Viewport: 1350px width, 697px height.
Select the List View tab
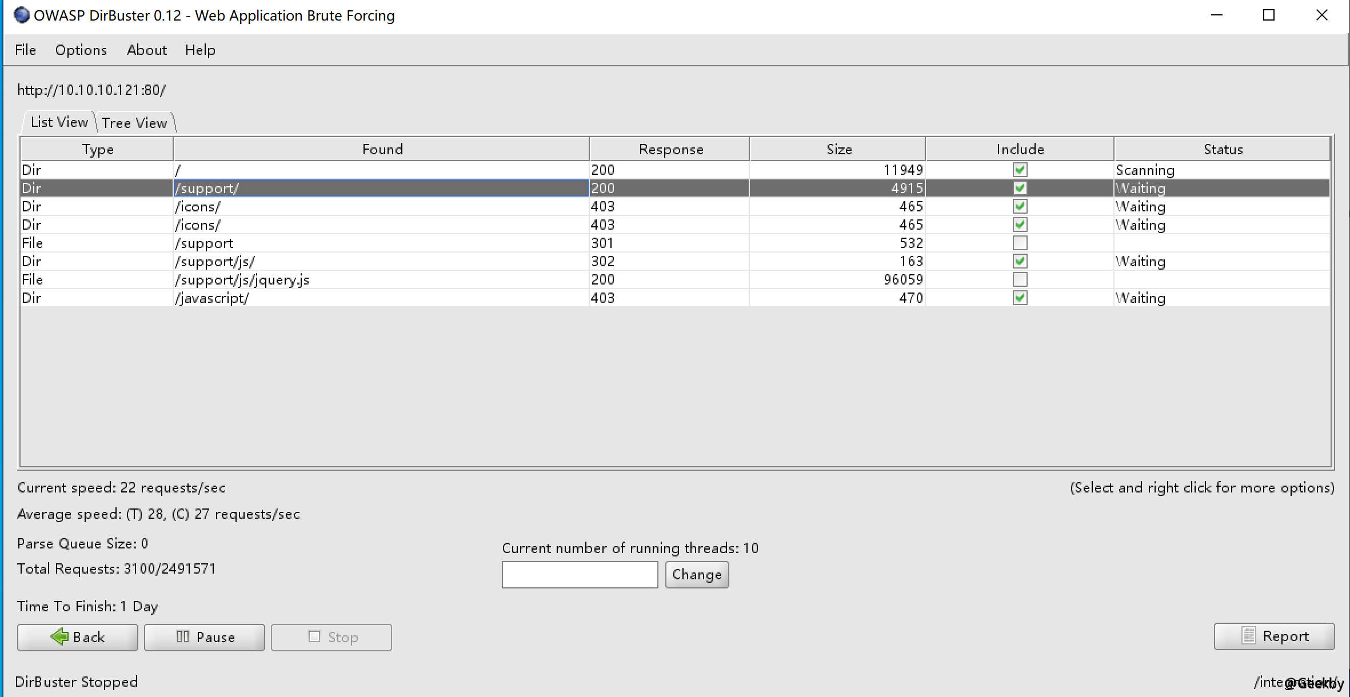point(59,122)
